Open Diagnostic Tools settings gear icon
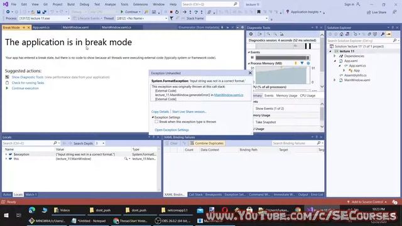The height and width of the screenshot is (226, 402). coord(251,34)
